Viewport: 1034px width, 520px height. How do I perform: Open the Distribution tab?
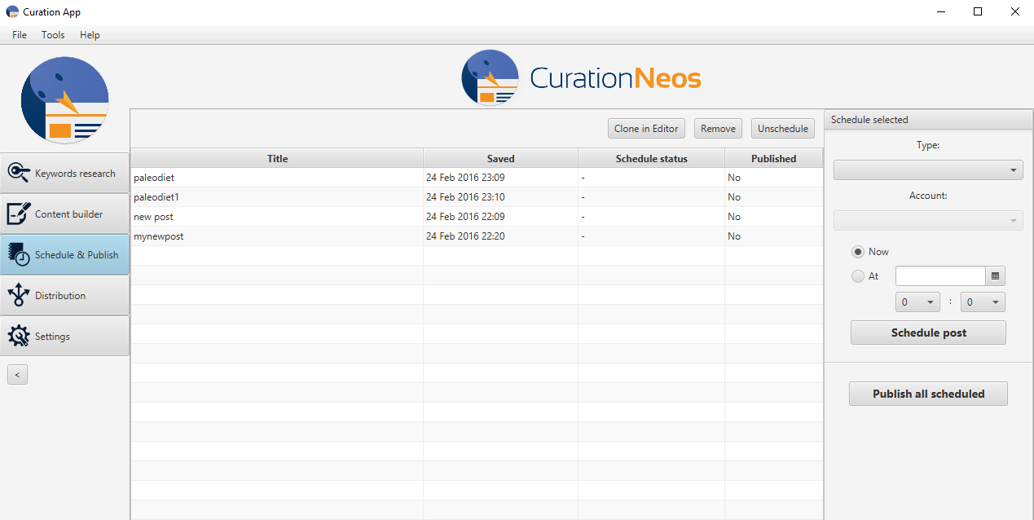pyautogui.click(x=64, y=295)
